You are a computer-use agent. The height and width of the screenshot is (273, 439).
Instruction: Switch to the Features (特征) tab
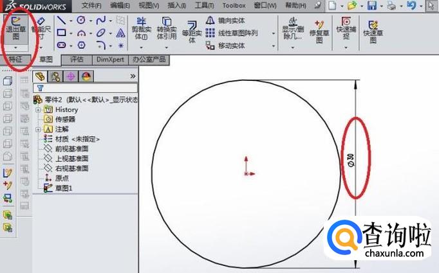click(15, 60)
